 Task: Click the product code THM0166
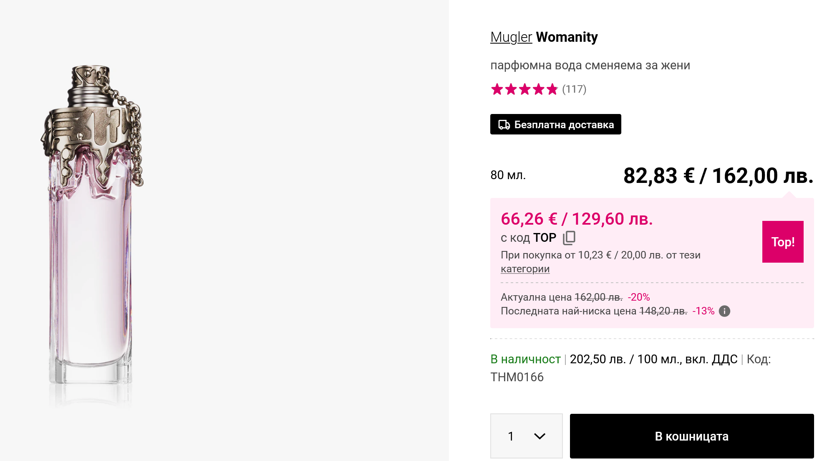pos(517,377)
